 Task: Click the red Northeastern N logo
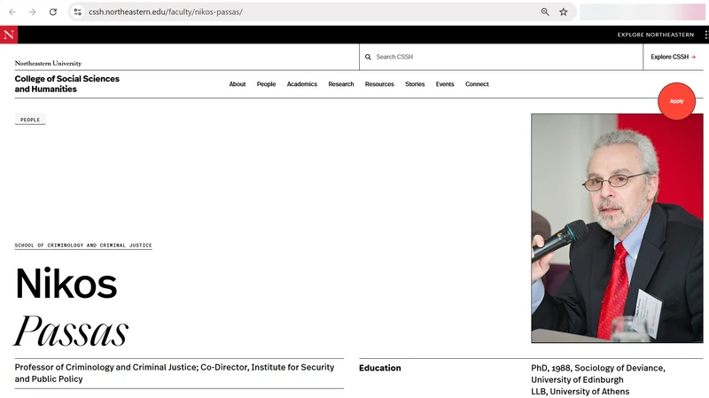tap(9, 35)
